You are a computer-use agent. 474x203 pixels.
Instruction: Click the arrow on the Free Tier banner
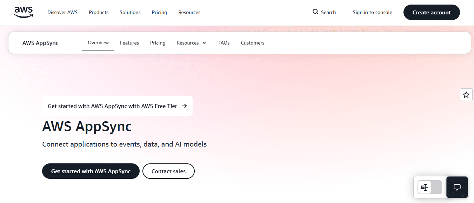[x=184, y=106]
